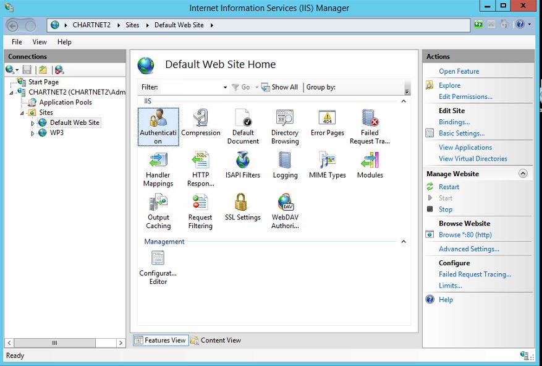Open the Compression feature icon
542x366 pixels.
[x=200, y=123]
